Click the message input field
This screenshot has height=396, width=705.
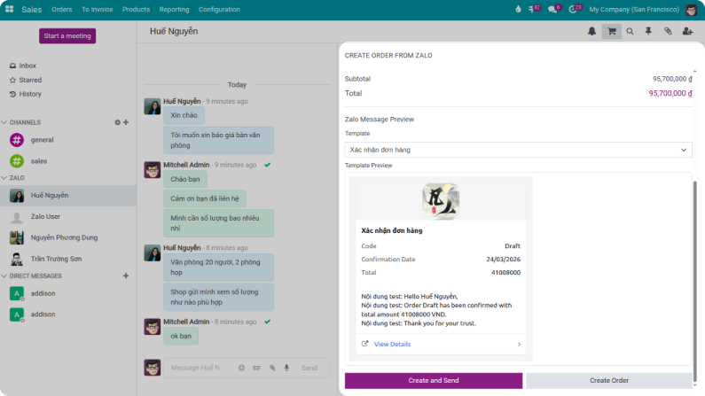[x=195, y=368]
